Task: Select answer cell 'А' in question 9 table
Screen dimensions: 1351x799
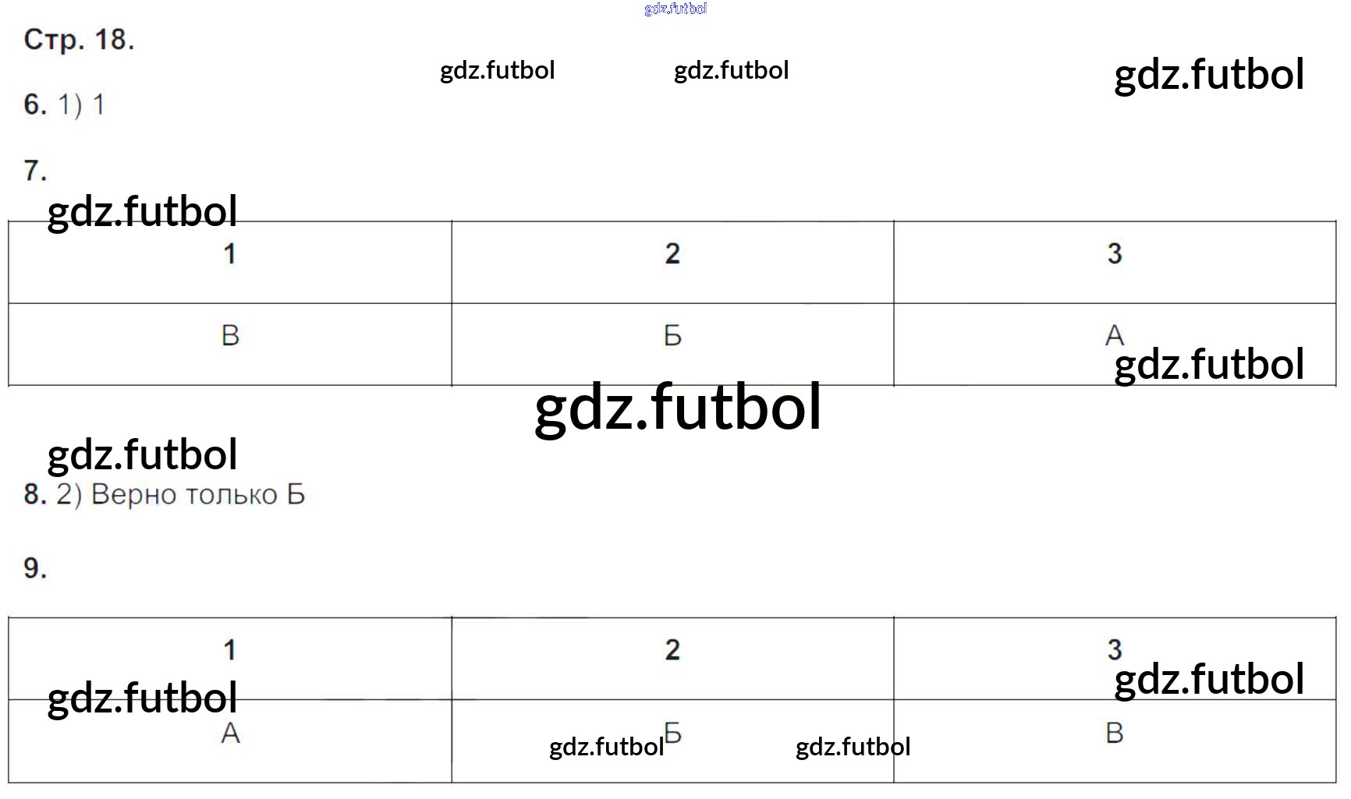Action: (230, 734)
